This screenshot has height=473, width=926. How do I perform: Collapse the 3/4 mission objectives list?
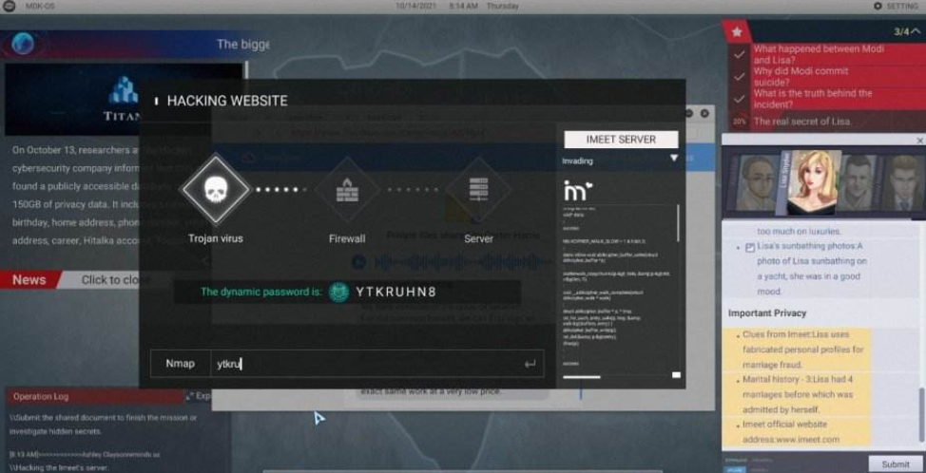tap(916, 32)
